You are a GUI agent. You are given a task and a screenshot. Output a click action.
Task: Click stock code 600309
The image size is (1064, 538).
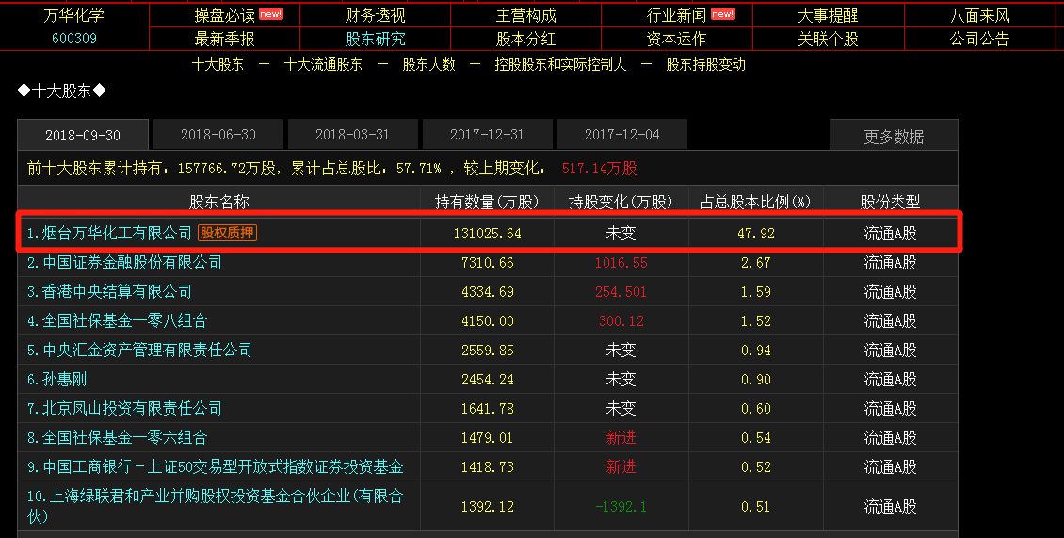click(74, 38)
